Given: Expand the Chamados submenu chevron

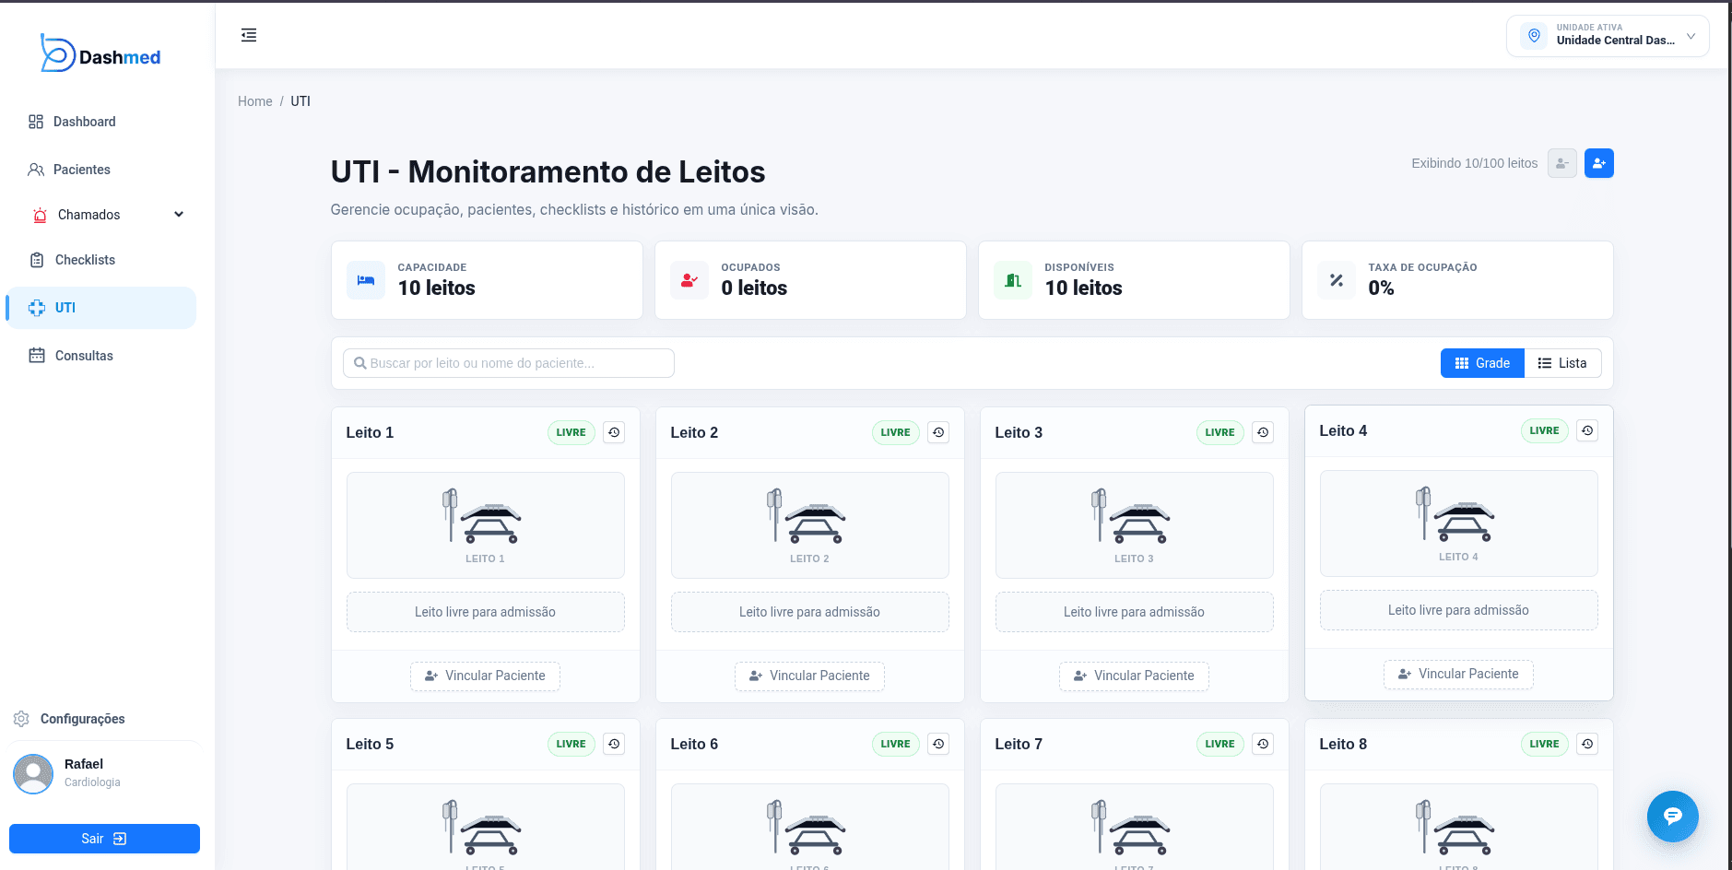Looking at the screenshot, I should pos(179,215).
